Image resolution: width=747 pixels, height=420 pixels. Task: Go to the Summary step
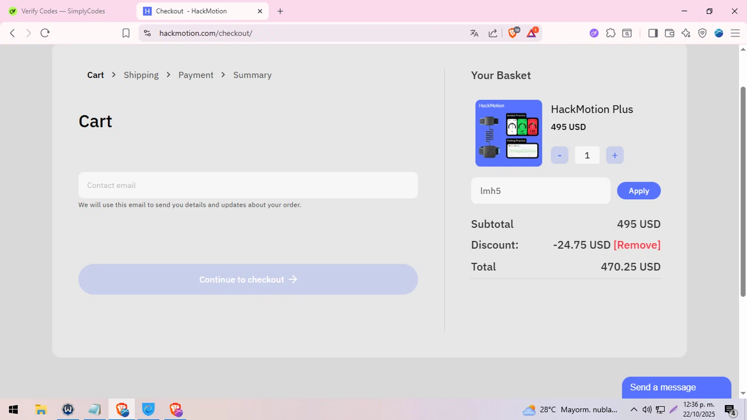252,75
